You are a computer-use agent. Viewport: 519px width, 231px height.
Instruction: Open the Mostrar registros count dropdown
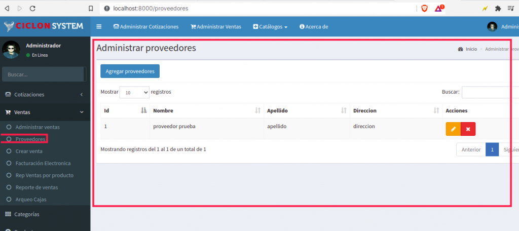click(x=134, y=93)
